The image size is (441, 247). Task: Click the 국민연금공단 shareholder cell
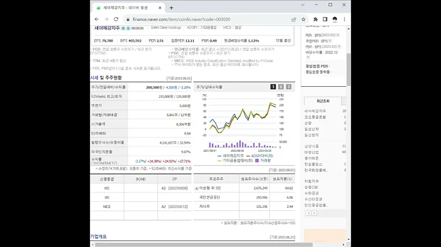click(216, 197)
